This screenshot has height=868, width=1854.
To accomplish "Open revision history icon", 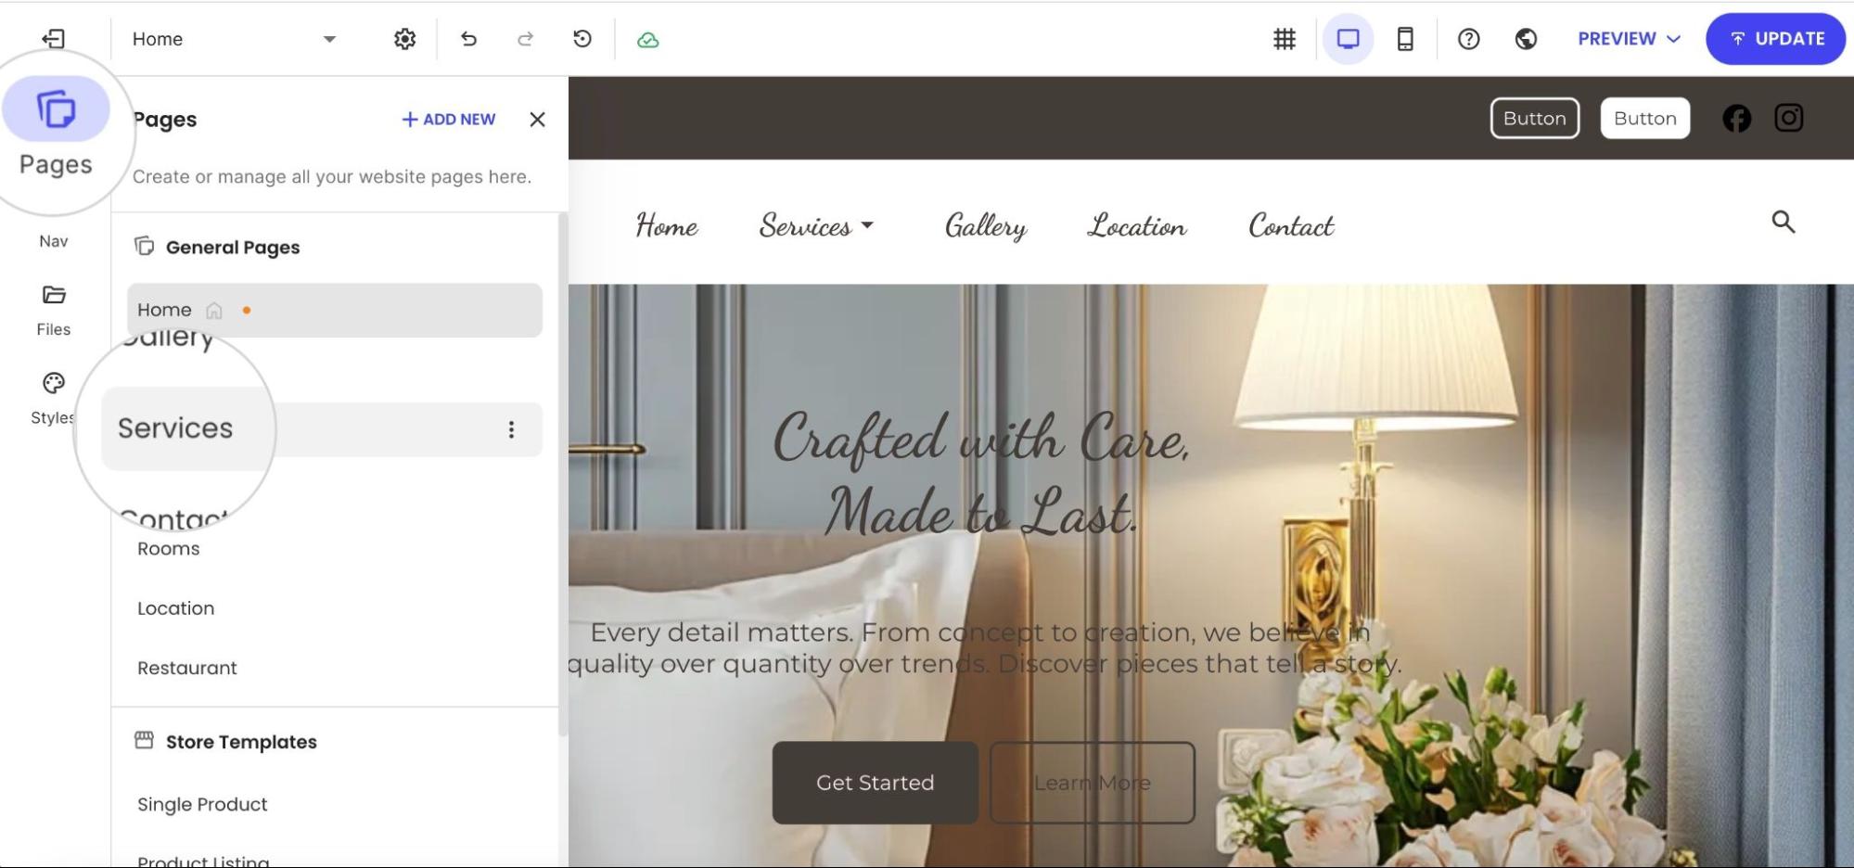I will (582, 39).
